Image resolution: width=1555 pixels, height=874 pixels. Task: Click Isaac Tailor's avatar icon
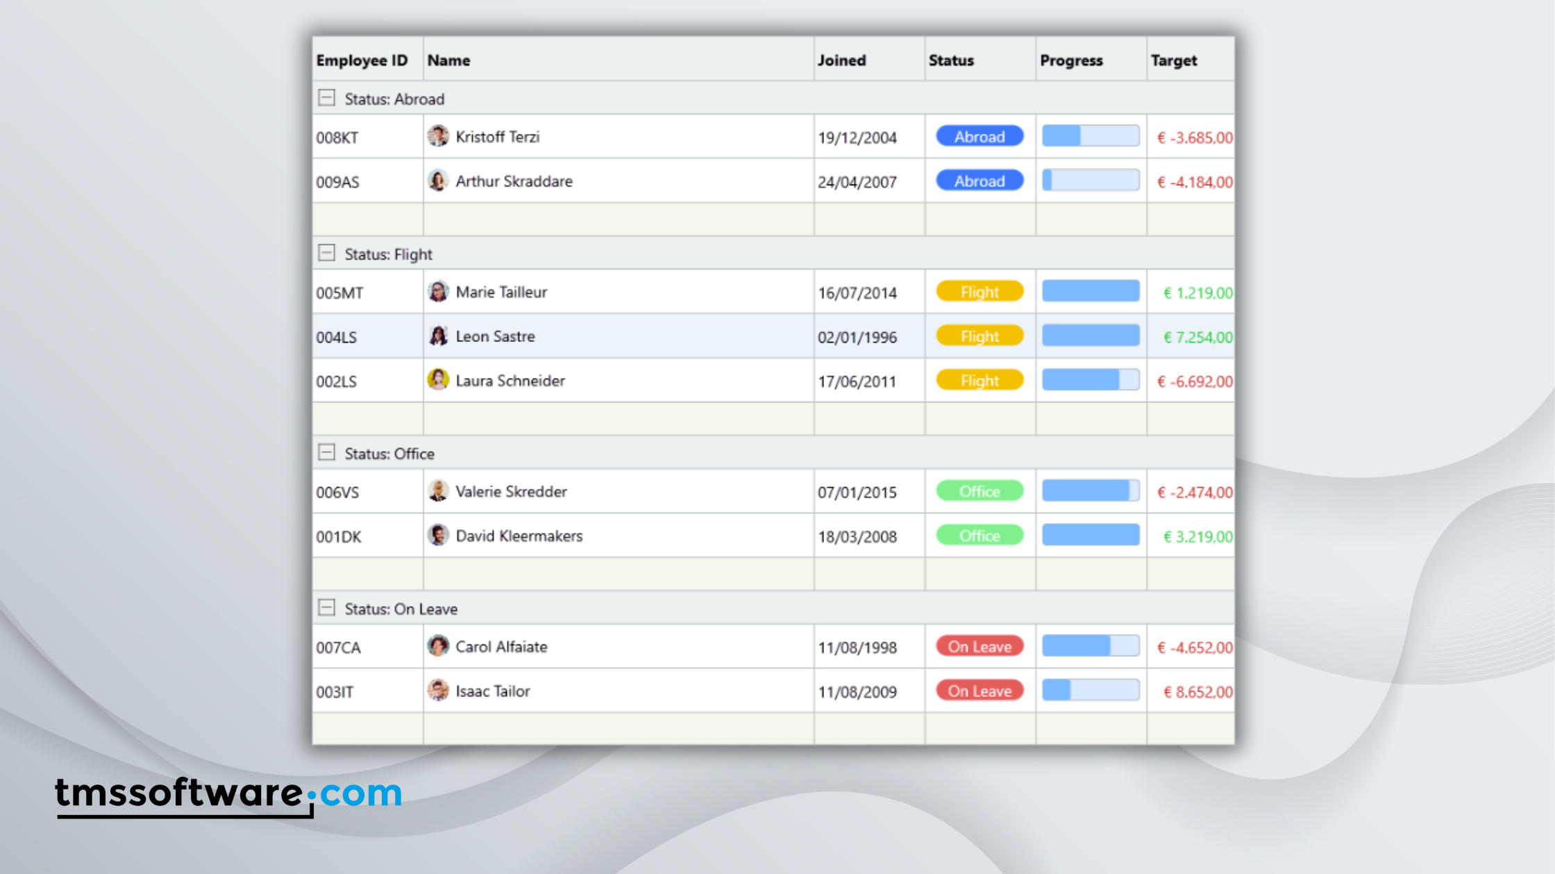[x=437, y=691]
